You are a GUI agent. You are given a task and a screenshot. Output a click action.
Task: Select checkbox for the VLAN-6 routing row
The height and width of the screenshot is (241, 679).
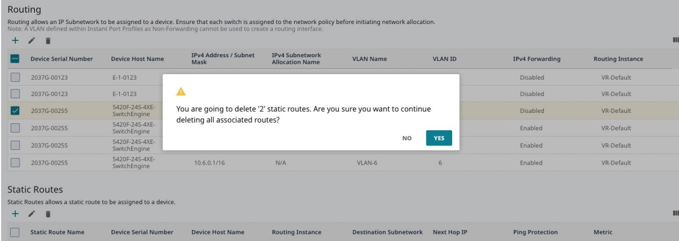tap(15, 162)
